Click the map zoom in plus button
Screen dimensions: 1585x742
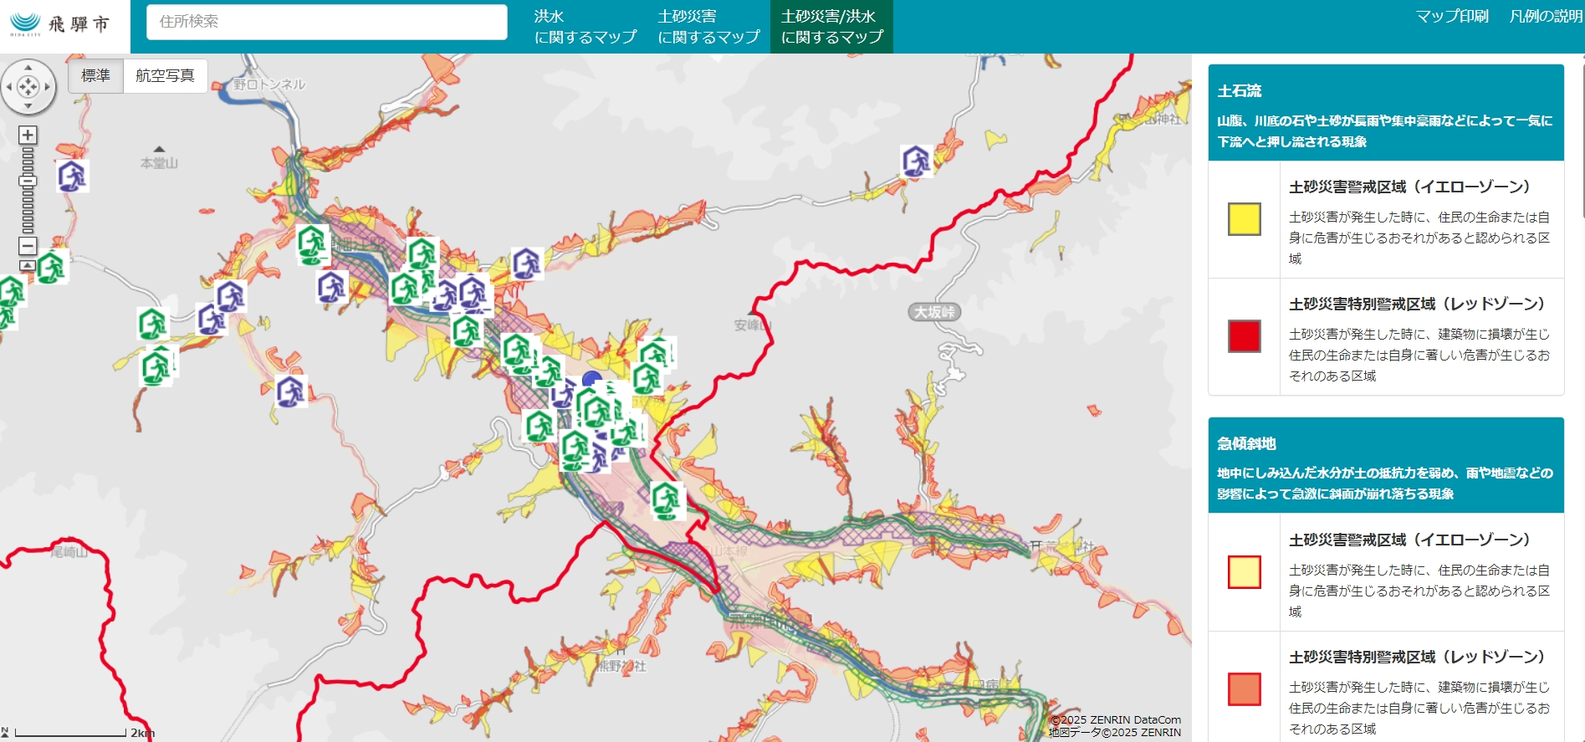(x=28, y=135)
